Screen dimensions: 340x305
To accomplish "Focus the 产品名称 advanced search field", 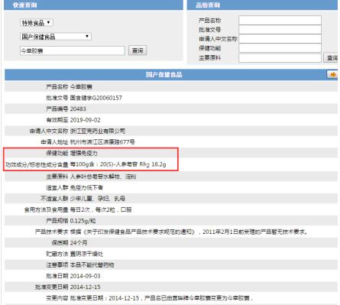I will coord(280,20).
